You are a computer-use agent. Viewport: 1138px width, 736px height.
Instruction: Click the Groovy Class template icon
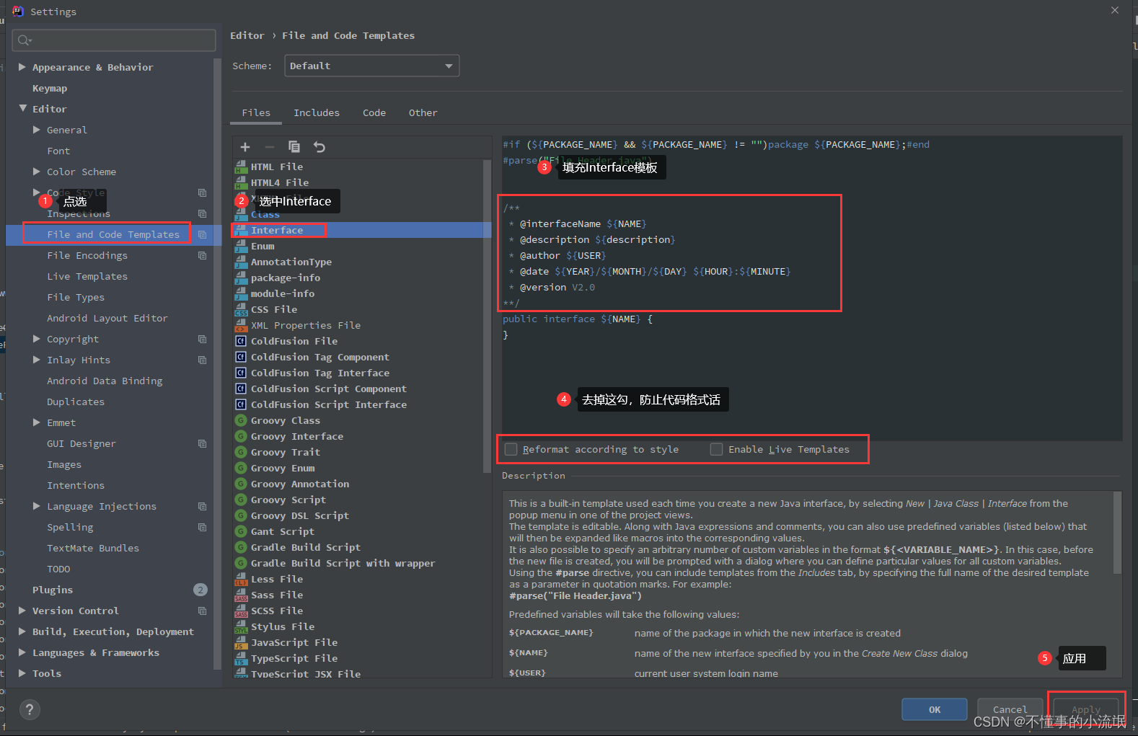(241, 421)
